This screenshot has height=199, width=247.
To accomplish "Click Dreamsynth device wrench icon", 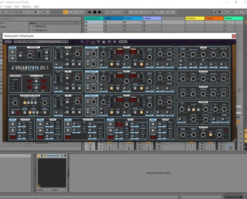I will coord(45,155).
